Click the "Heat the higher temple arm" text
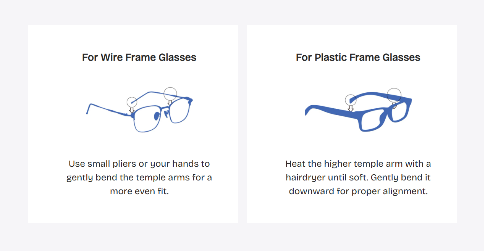Viewport: 485px width, 251px height. point(358,177)
